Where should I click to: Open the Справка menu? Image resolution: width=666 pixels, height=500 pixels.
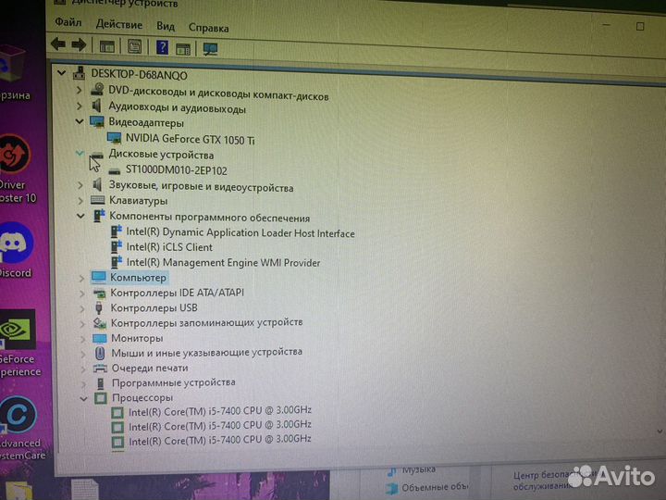(x=208, y=28)
